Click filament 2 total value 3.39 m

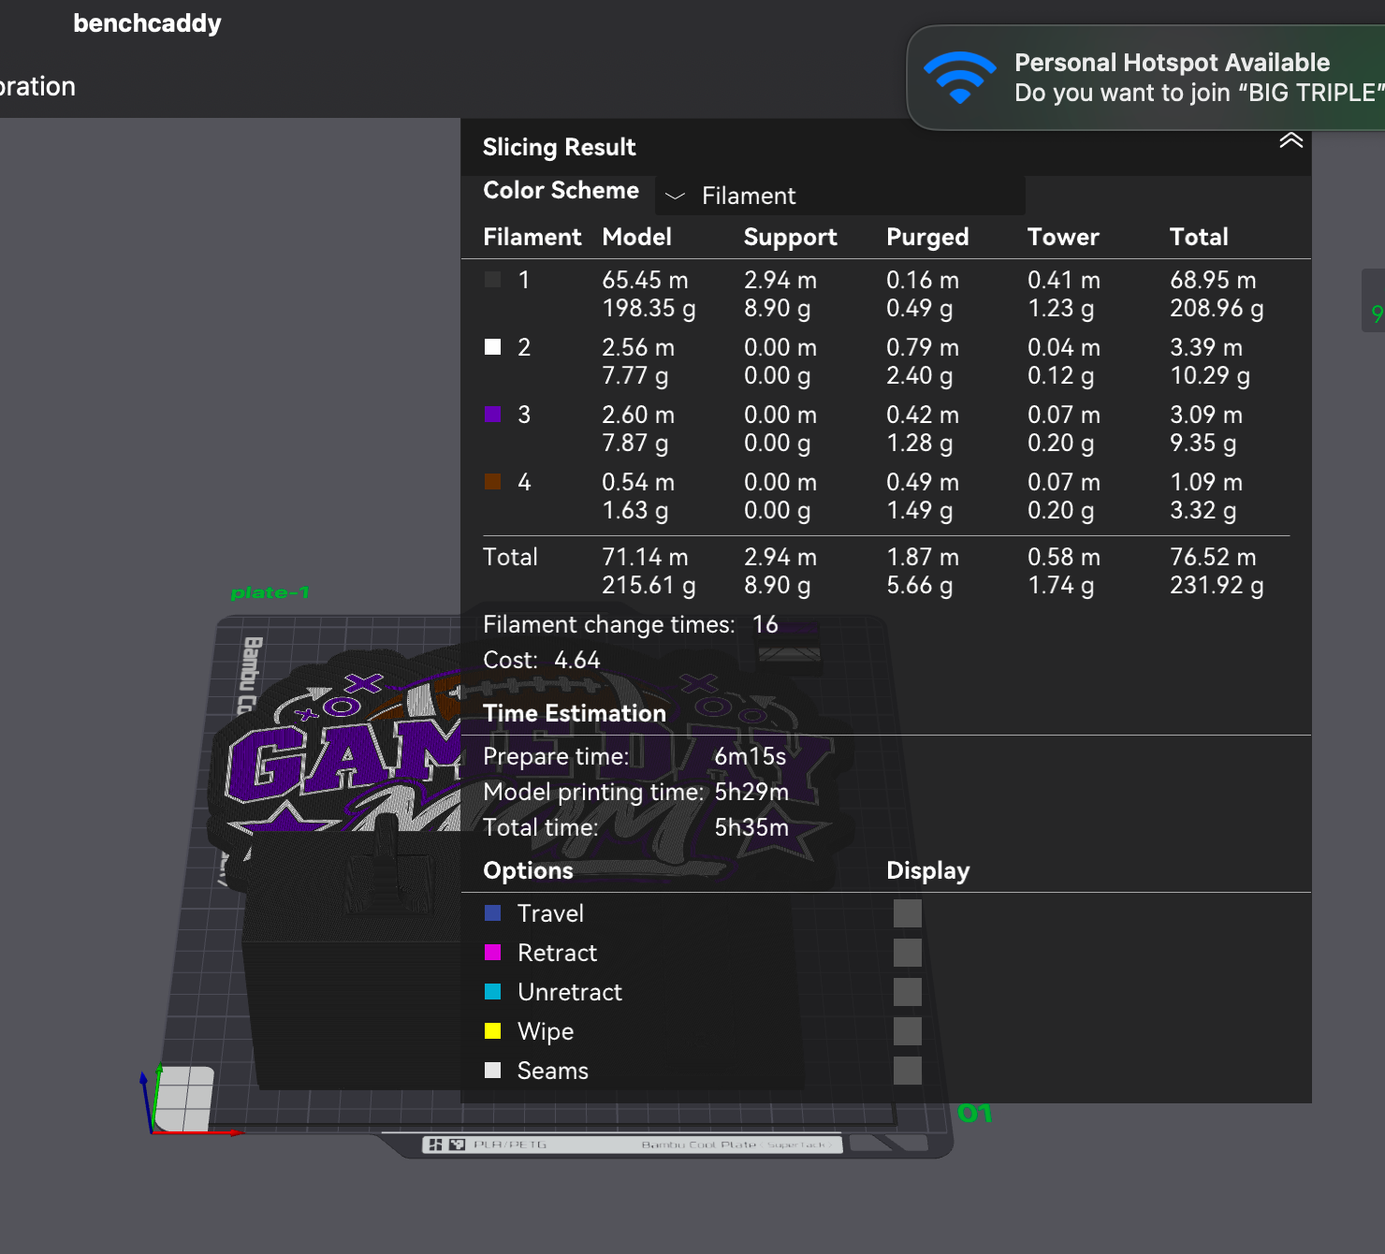point(1206,347)
